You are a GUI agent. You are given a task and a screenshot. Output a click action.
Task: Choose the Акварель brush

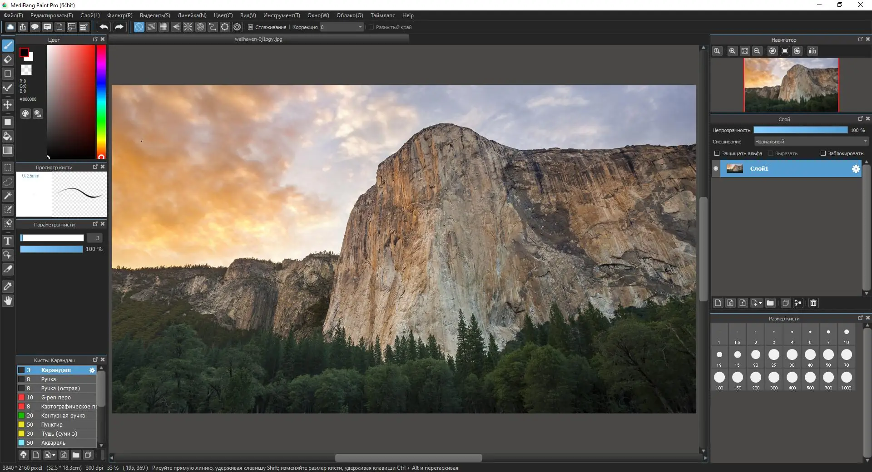[x=57, y=443]
